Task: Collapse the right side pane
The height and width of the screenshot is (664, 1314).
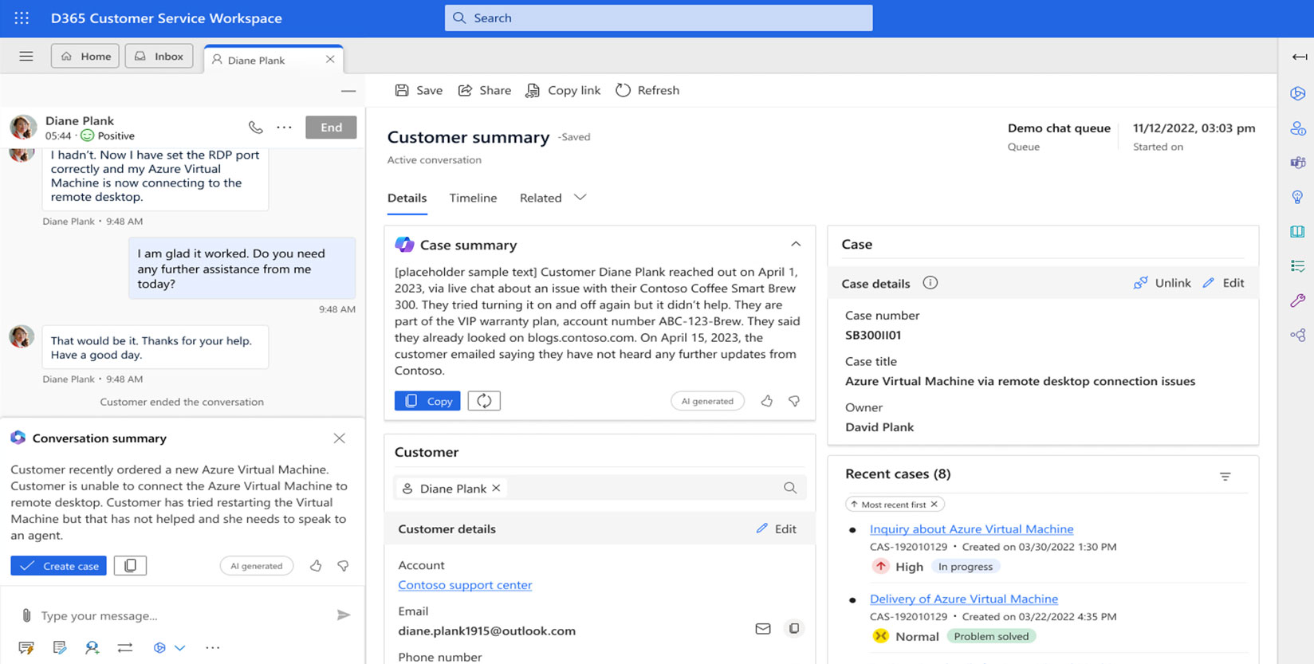Action: click(1300, 57)
